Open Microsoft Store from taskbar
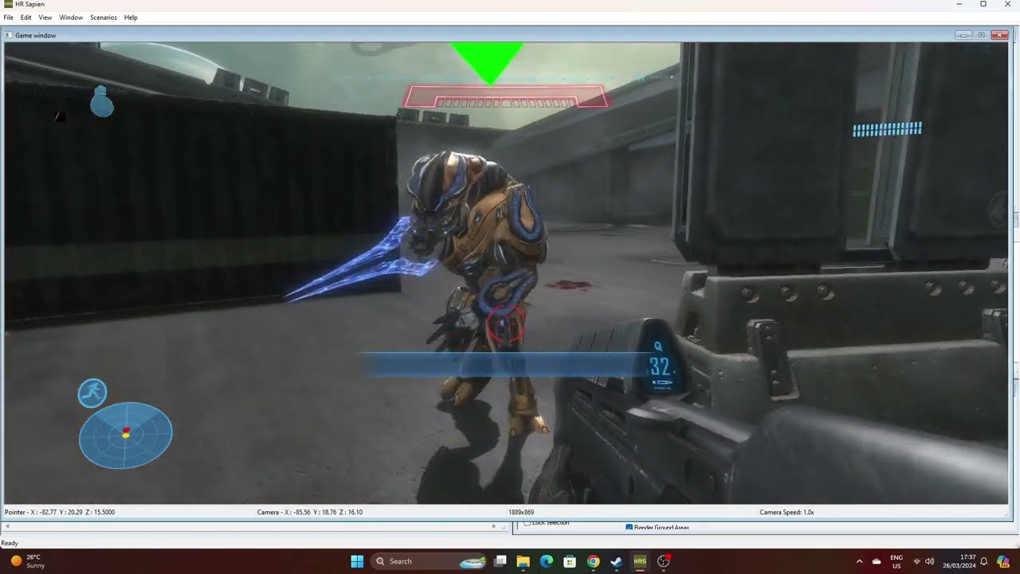The image size is (1020, 574). pyautogui.click(x=570, y=561)
